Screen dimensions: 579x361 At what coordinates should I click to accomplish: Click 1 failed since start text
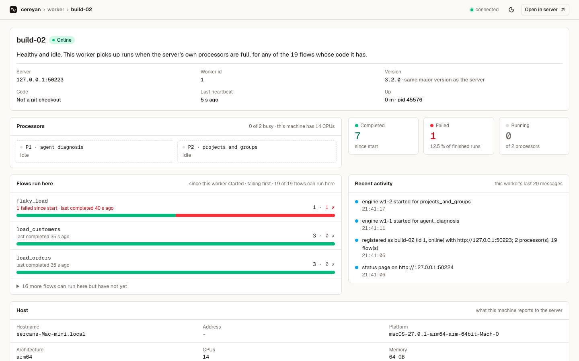pos(37,208)
